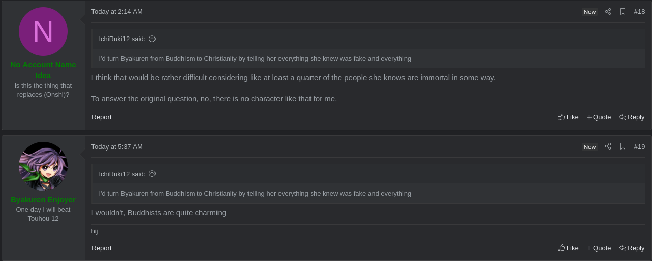
Task: Reply to post #18
Action: [x=632, y=117]
